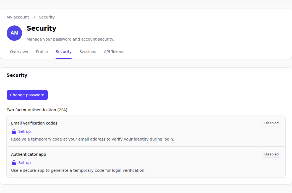The height and width of the screenshot is (193, 292).
Task: Switch to the Profile tab
Action: pos(42,52)
